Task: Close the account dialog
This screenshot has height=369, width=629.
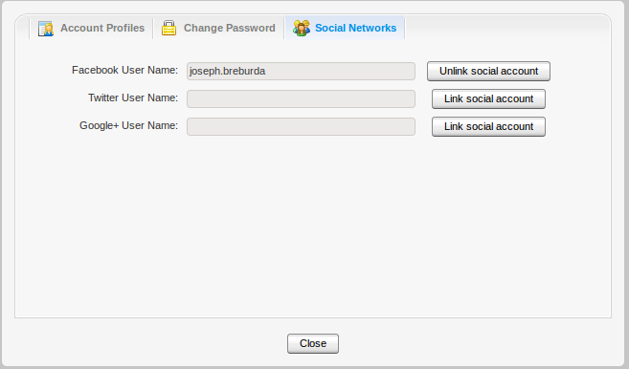Action: tap(313, 344)
